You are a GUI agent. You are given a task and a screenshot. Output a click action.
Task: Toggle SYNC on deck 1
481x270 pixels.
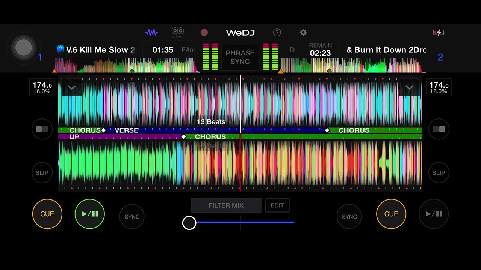click(132, 217)
